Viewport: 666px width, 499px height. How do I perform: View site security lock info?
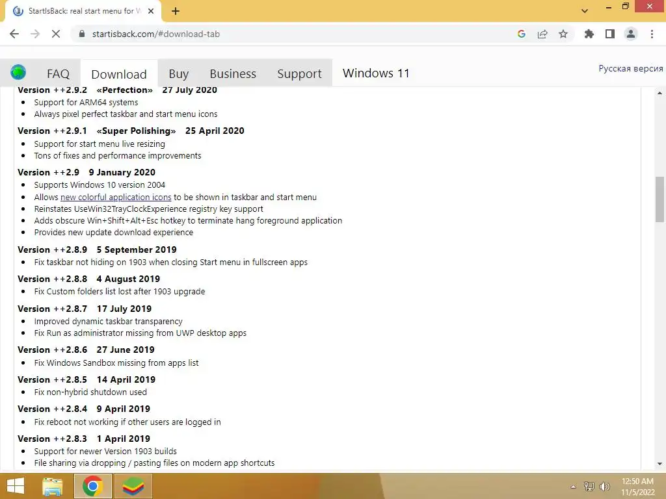(x=82, y=34)
